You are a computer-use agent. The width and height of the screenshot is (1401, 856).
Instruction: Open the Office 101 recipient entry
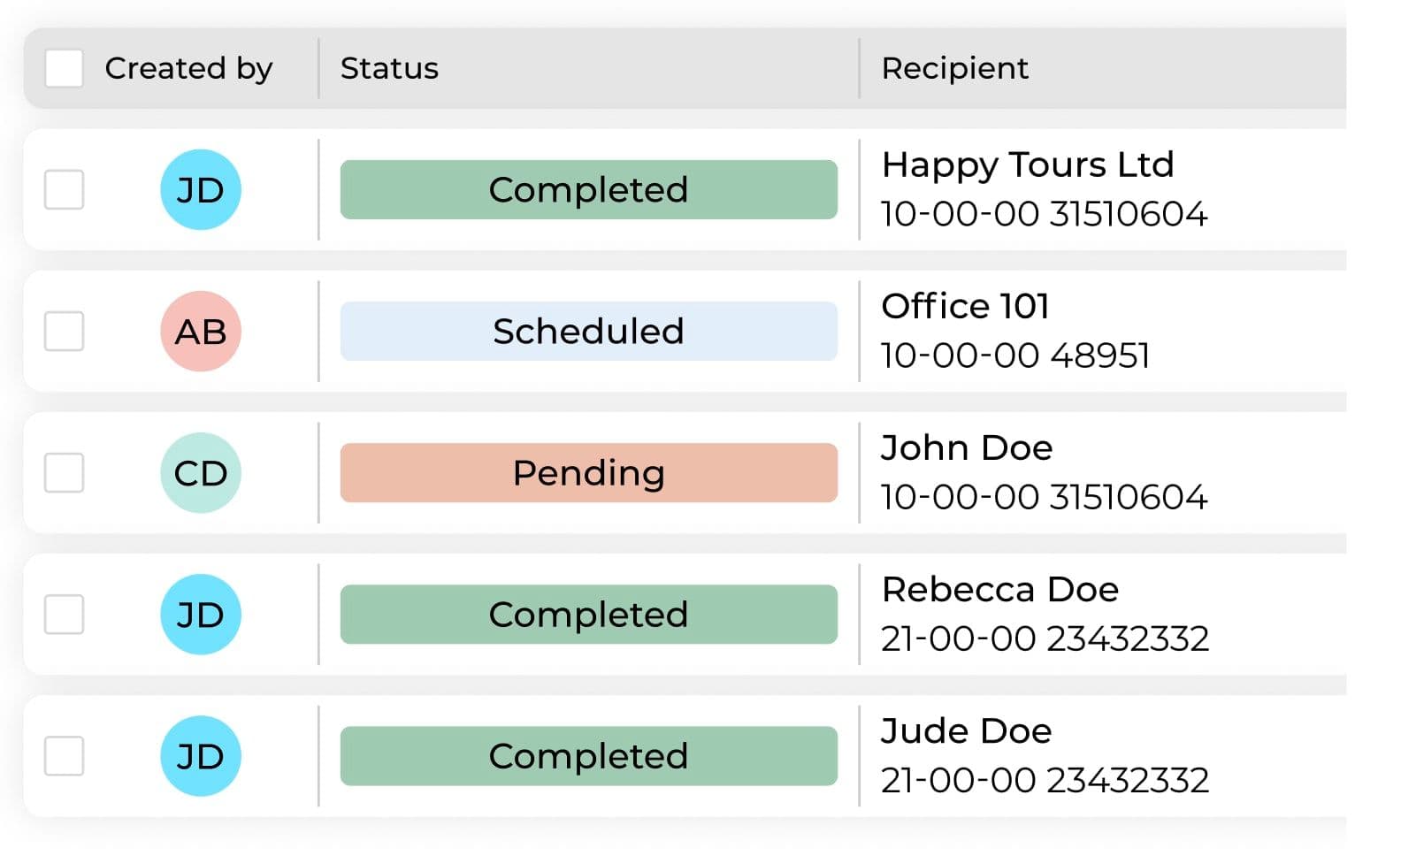click(x=965, y=307)
